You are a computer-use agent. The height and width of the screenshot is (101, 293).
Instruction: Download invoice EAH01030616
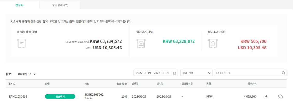pos(266,97)
